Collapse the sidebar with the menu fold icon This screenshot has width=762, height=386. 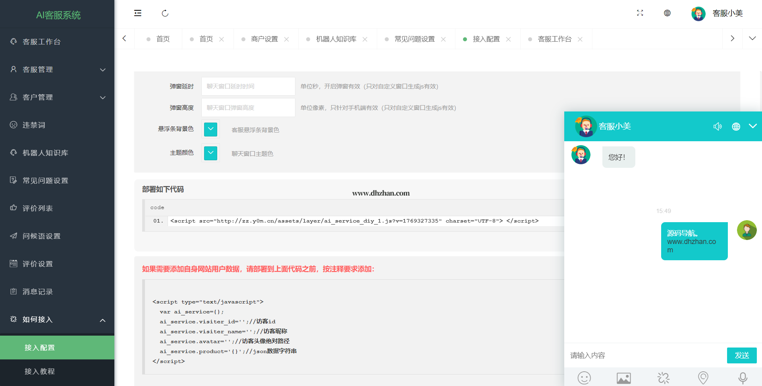[138, 13]
